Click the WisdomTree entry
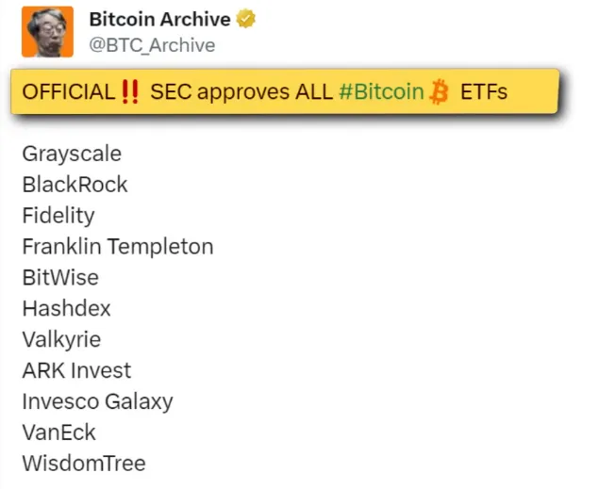The height and width of the screenshot is (489, 599). click(x=84, y=464)
